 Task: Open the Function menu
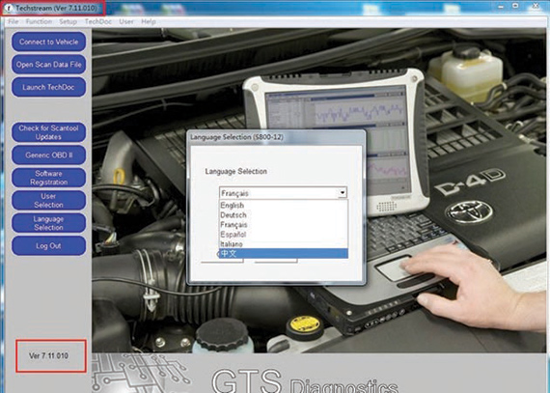pyautogui.click(x=39, y=22)
